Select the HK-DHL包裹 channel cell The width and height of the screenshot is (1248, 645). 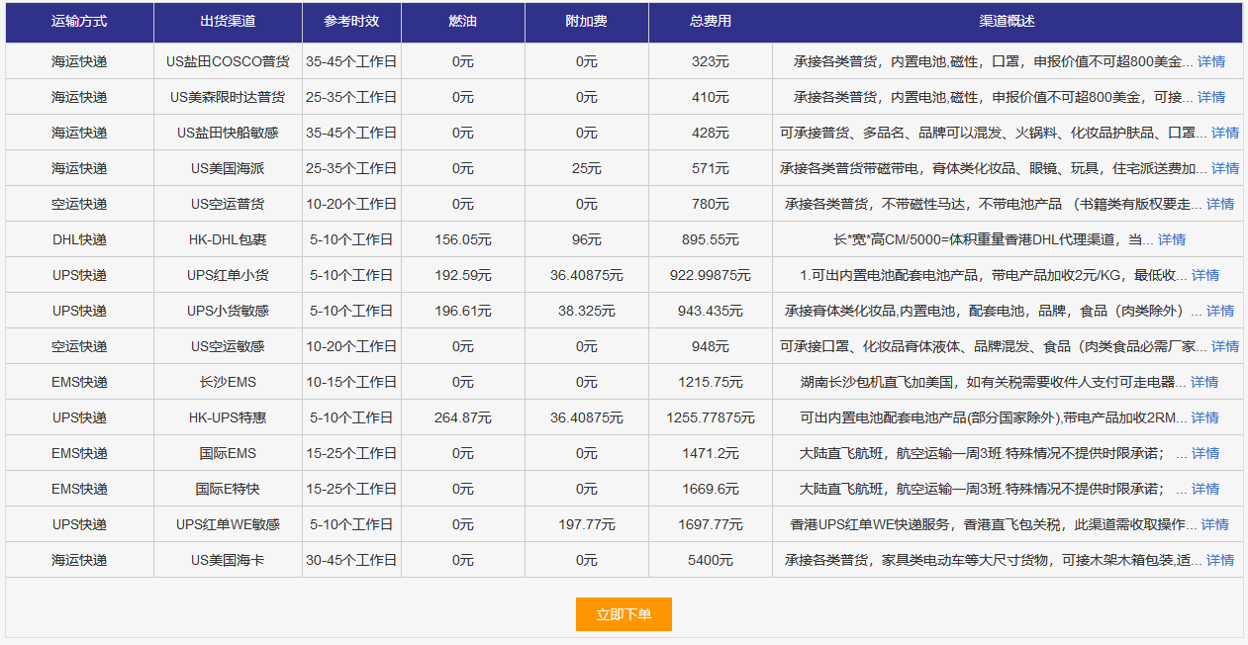pyautogui.click(x=228, y=239)
